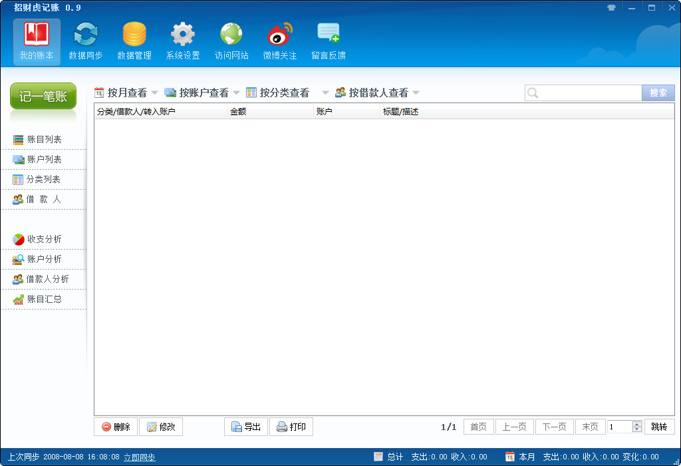Image resolution: width=681 pixels, height=466 pixels.
Task: Expand the 按月查看 dropdown arrow
Action: (x=154, y=93)
